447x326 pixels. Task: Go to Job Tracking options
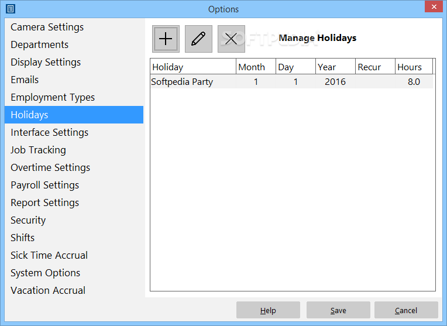tap(74, 150)
